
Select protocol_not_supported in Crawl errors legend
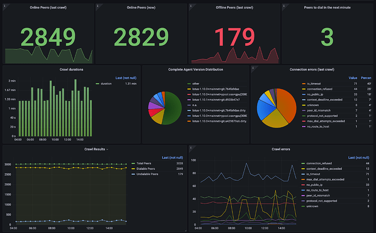322,201
